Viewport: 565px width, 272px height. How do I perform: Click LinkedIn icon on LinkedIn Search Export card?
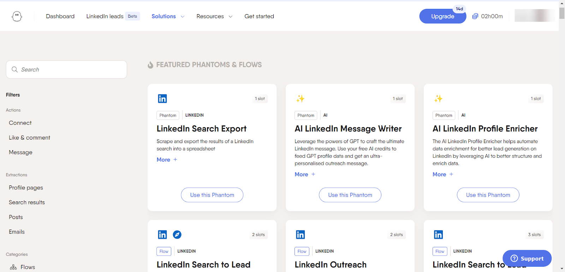coord(162,99)
